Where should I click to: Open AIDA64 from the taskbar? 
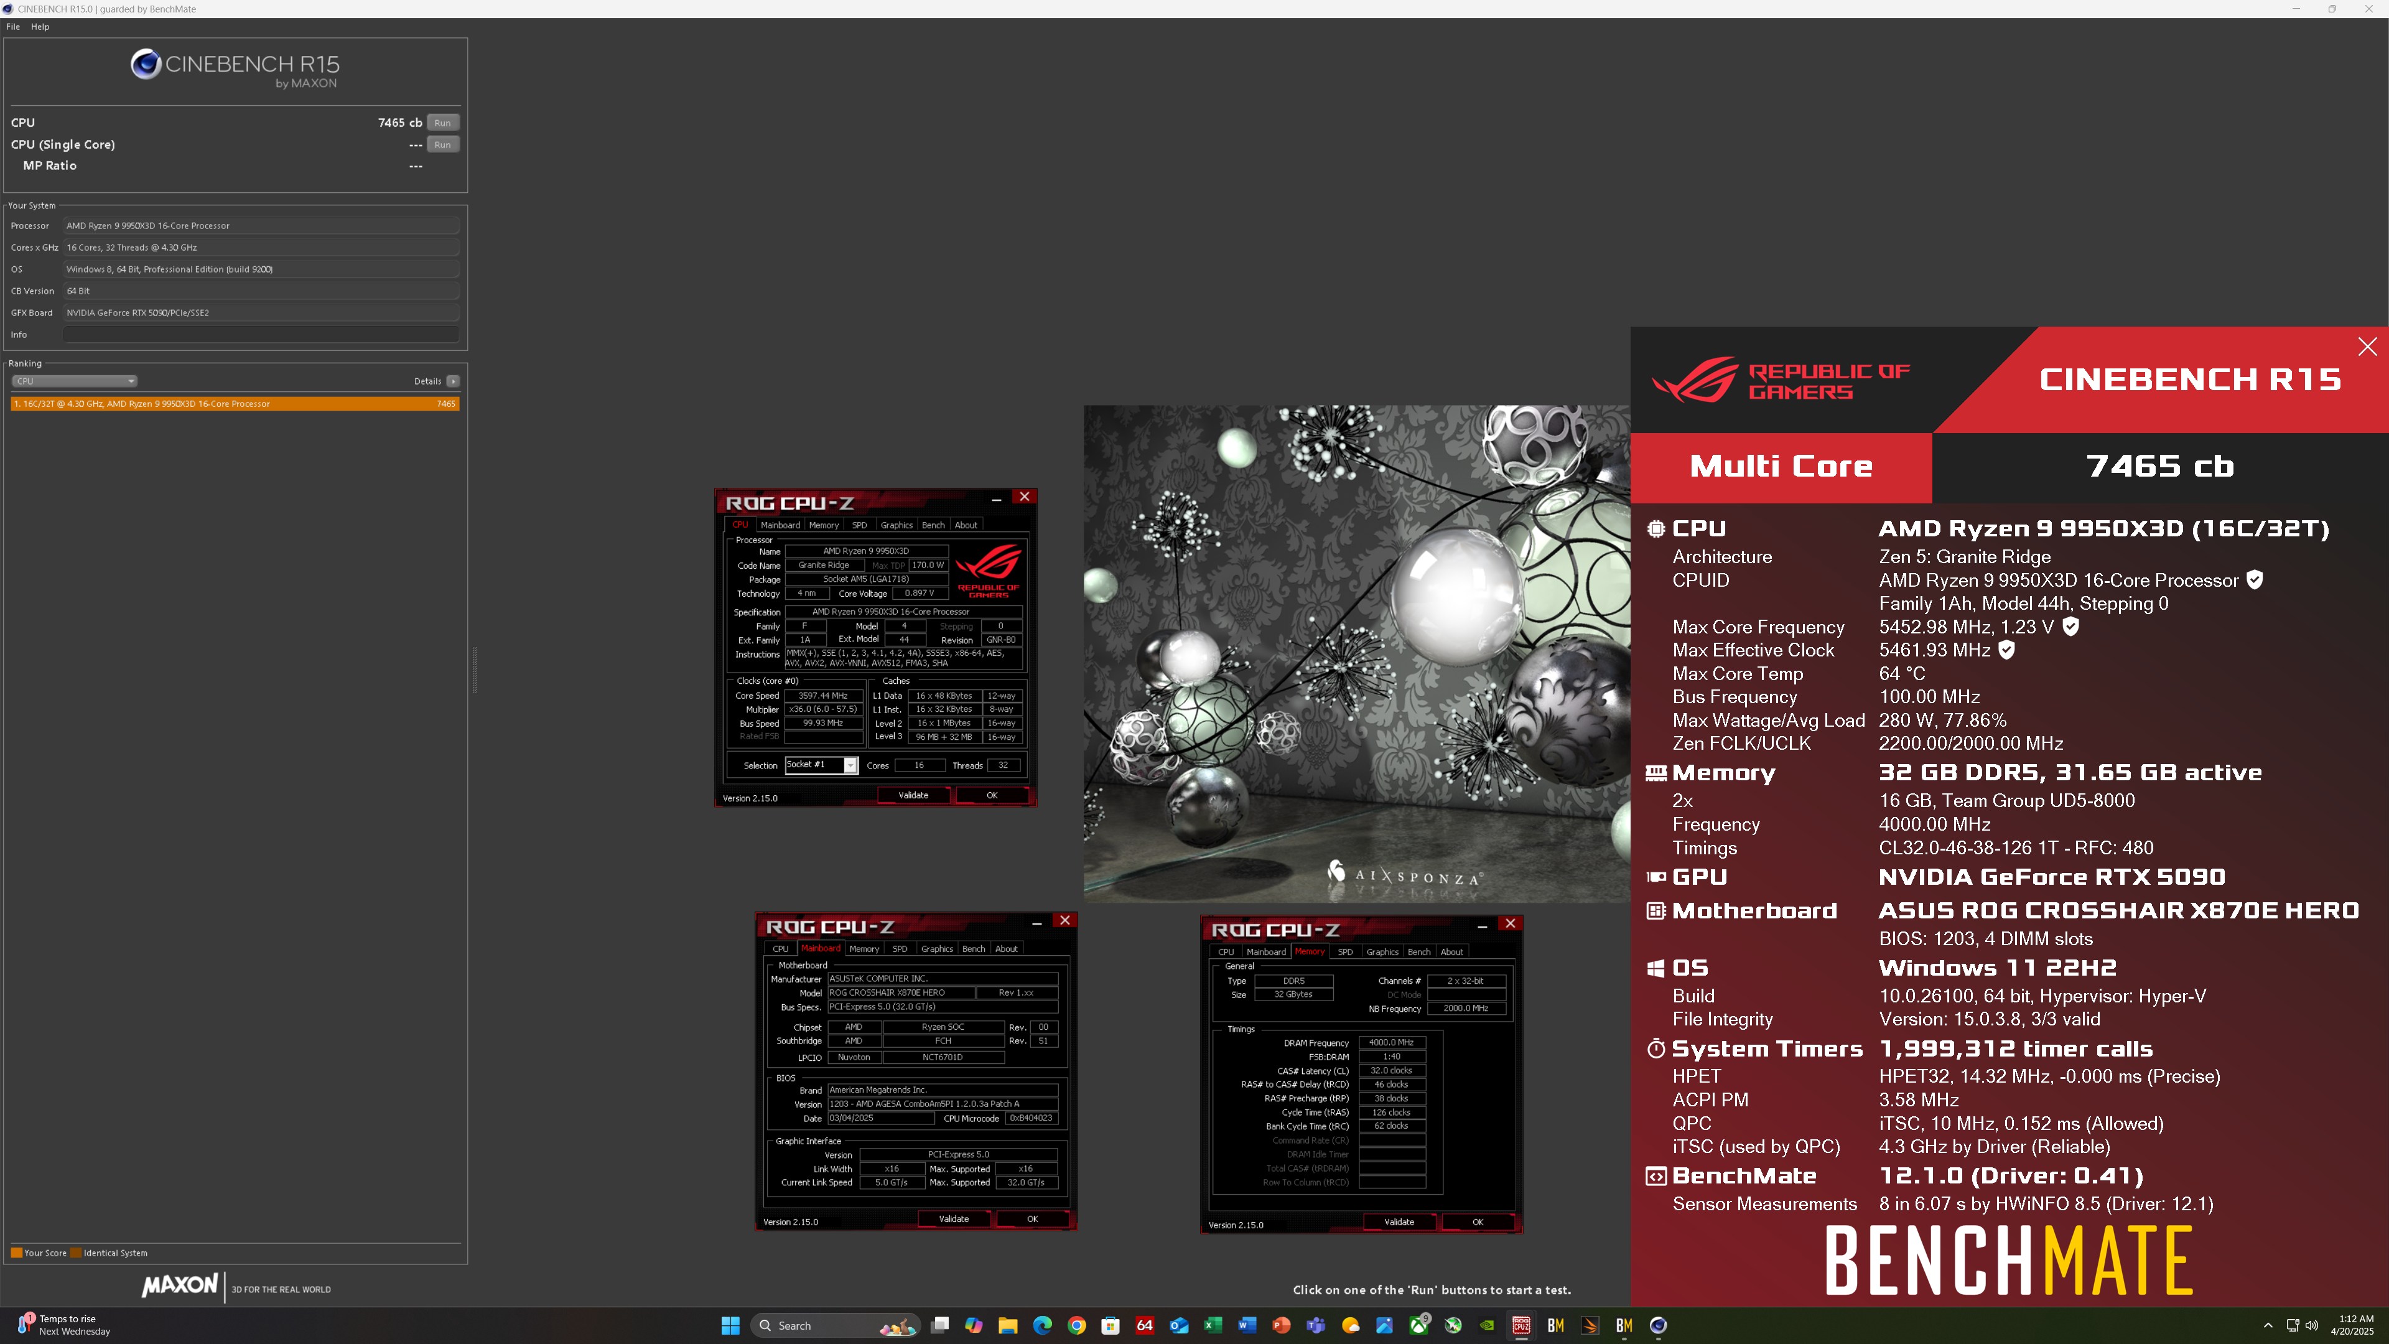click(x=1145, y=1325)
